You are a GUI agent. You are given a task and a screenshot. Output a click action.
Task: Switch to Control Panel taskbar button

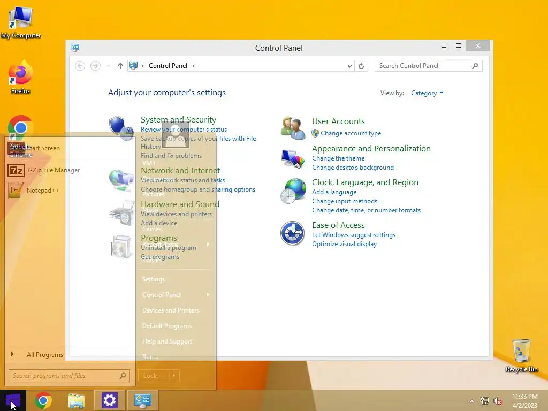(142, 400)
